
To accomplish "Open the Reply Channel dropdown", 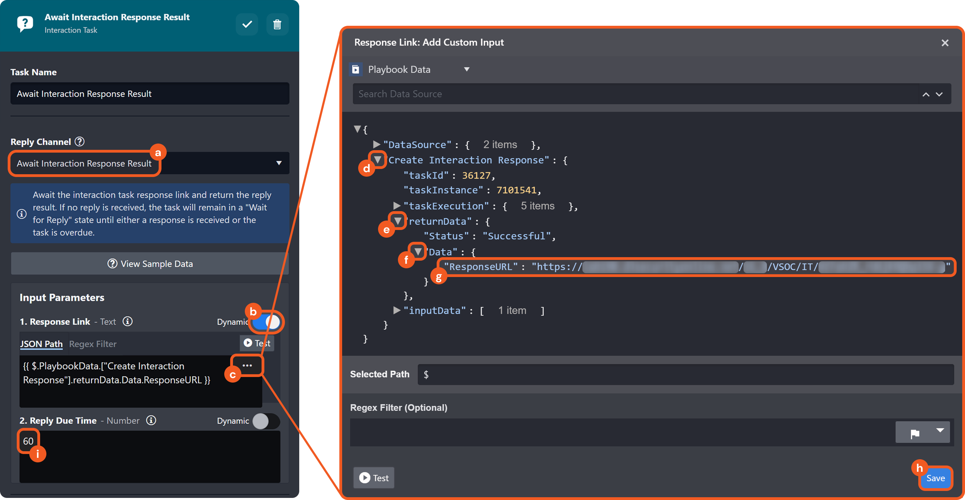I will [279, 163].
